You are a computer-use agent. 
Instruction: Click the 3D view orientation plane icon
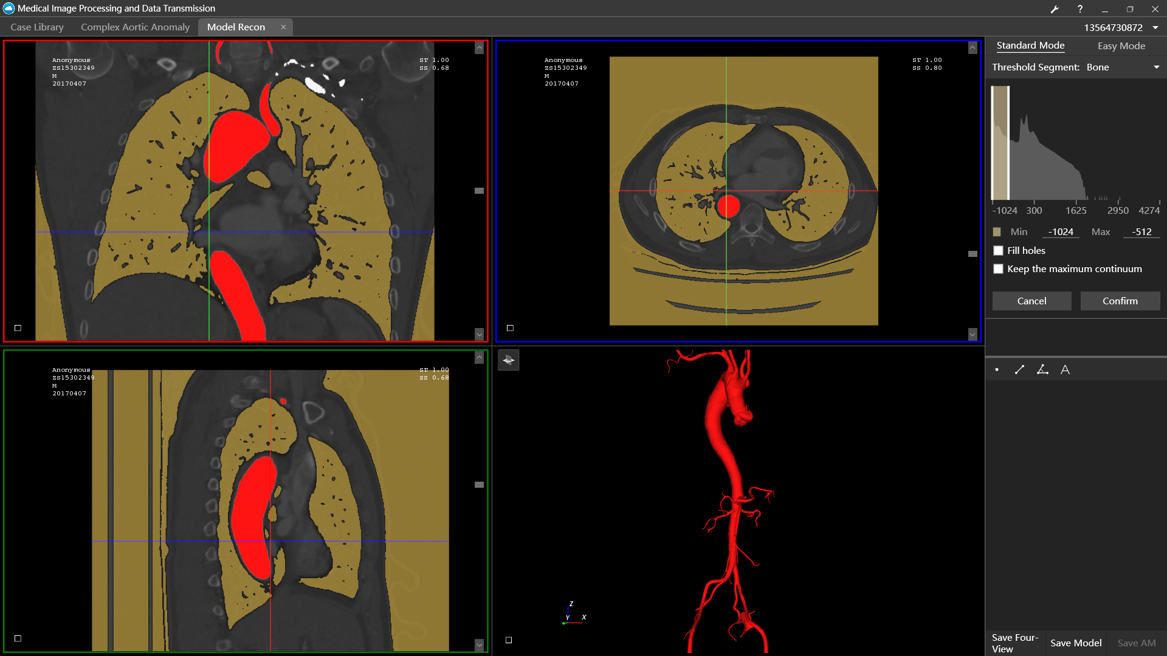pos(509,360)
